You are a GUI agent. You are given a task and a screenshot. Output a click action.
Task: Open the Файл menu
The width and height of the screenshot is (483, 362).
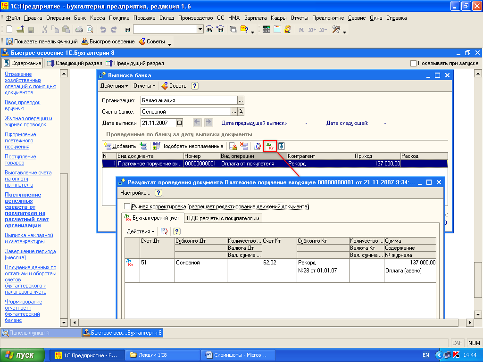13,18
